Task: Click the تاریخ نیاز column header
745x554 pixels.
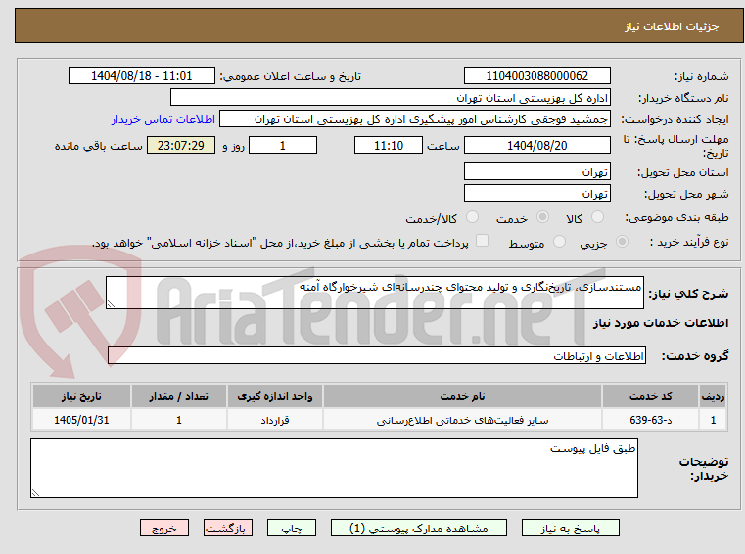Action: click(x=81, y=396)
